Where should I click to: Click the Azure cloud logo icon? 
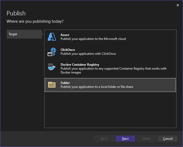[x=52, y=37]
